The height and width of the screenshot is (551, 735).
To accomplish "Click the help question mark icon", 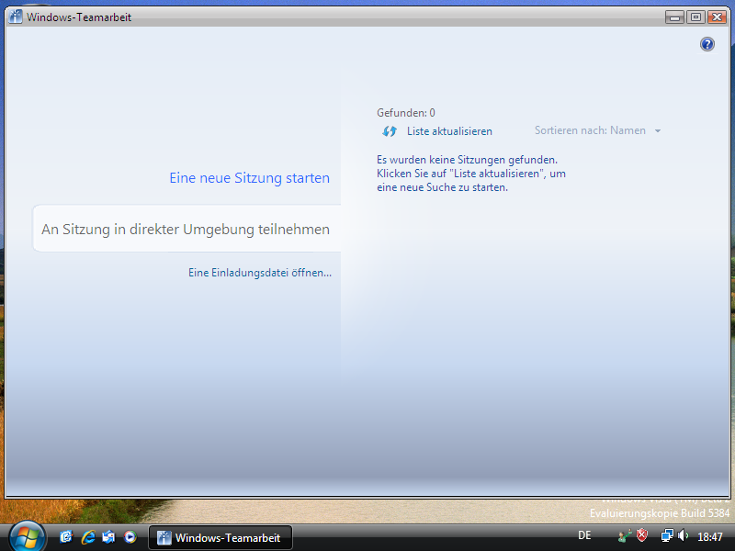I will point(707,44).
